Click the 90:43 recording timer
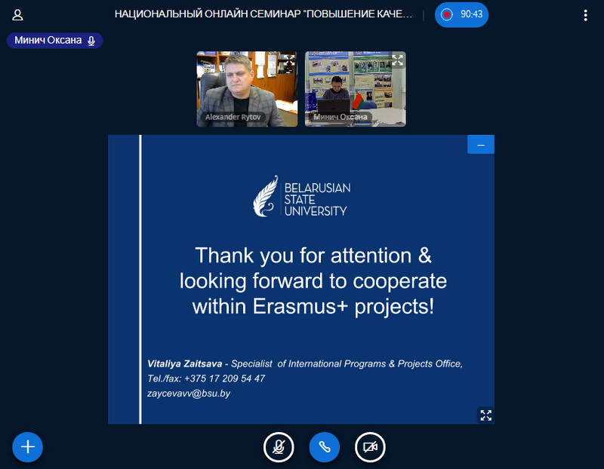 pos(471,14)
